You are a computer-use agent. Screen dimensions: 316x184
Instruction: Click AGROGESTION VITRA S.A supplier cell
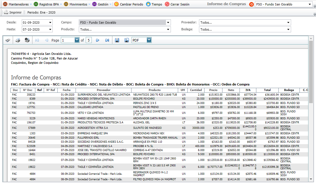tap(93, 128)
